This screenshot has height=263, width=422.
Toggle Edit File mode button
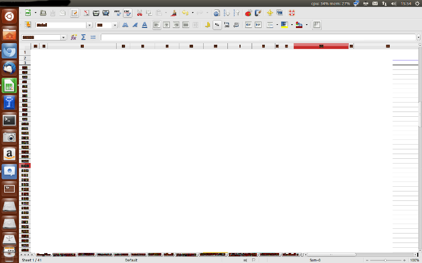coord(74,13)
